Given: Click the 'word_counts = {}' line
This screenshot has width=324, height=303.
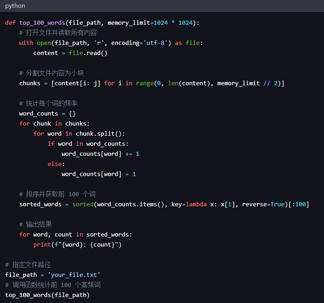Looking at the screenshot, I should (x=48, y=114).
